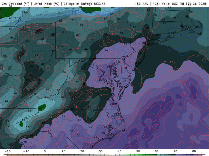
Task: Click the 74 dewpoint value on the map
Action: click(91, 146)
